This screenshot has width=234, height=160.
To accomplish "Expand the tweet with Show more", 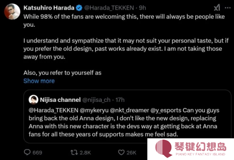I will tap(39, 81).
